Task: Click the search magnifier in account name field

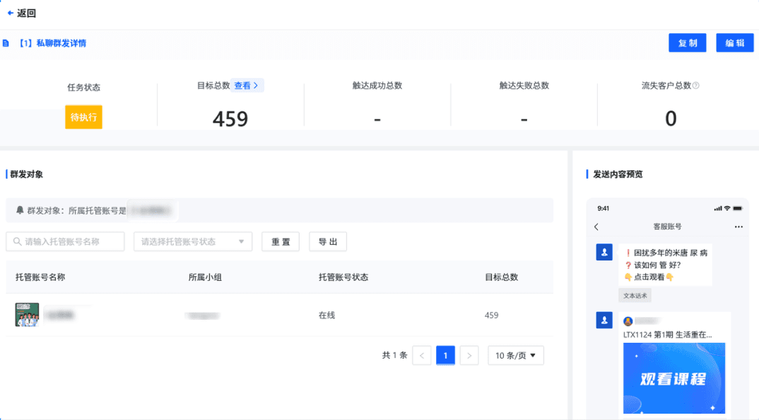Action: pyautogui.click(x=18, y=241)
